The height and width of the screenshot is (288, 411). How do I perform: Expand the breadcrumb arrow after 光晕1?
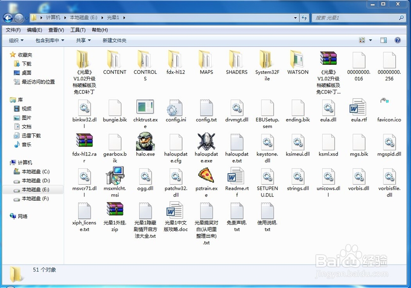coord(124,18)
